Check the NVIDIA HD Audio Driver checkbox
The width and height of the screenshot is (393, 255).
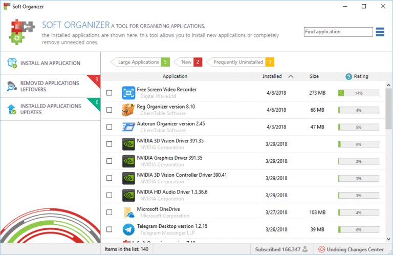(x=110, y=195)
